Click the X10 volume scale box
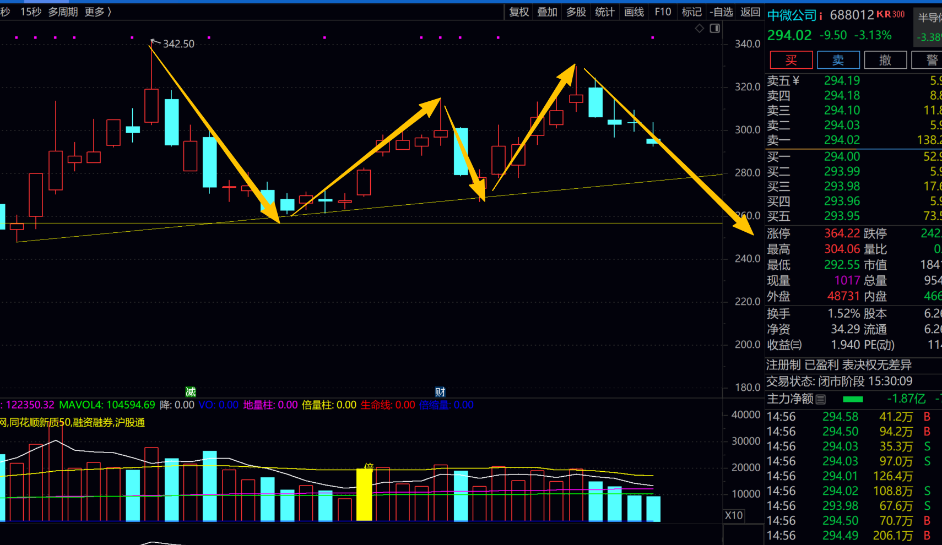The width and height of the screenshot is (942, 545). point(734,515)
